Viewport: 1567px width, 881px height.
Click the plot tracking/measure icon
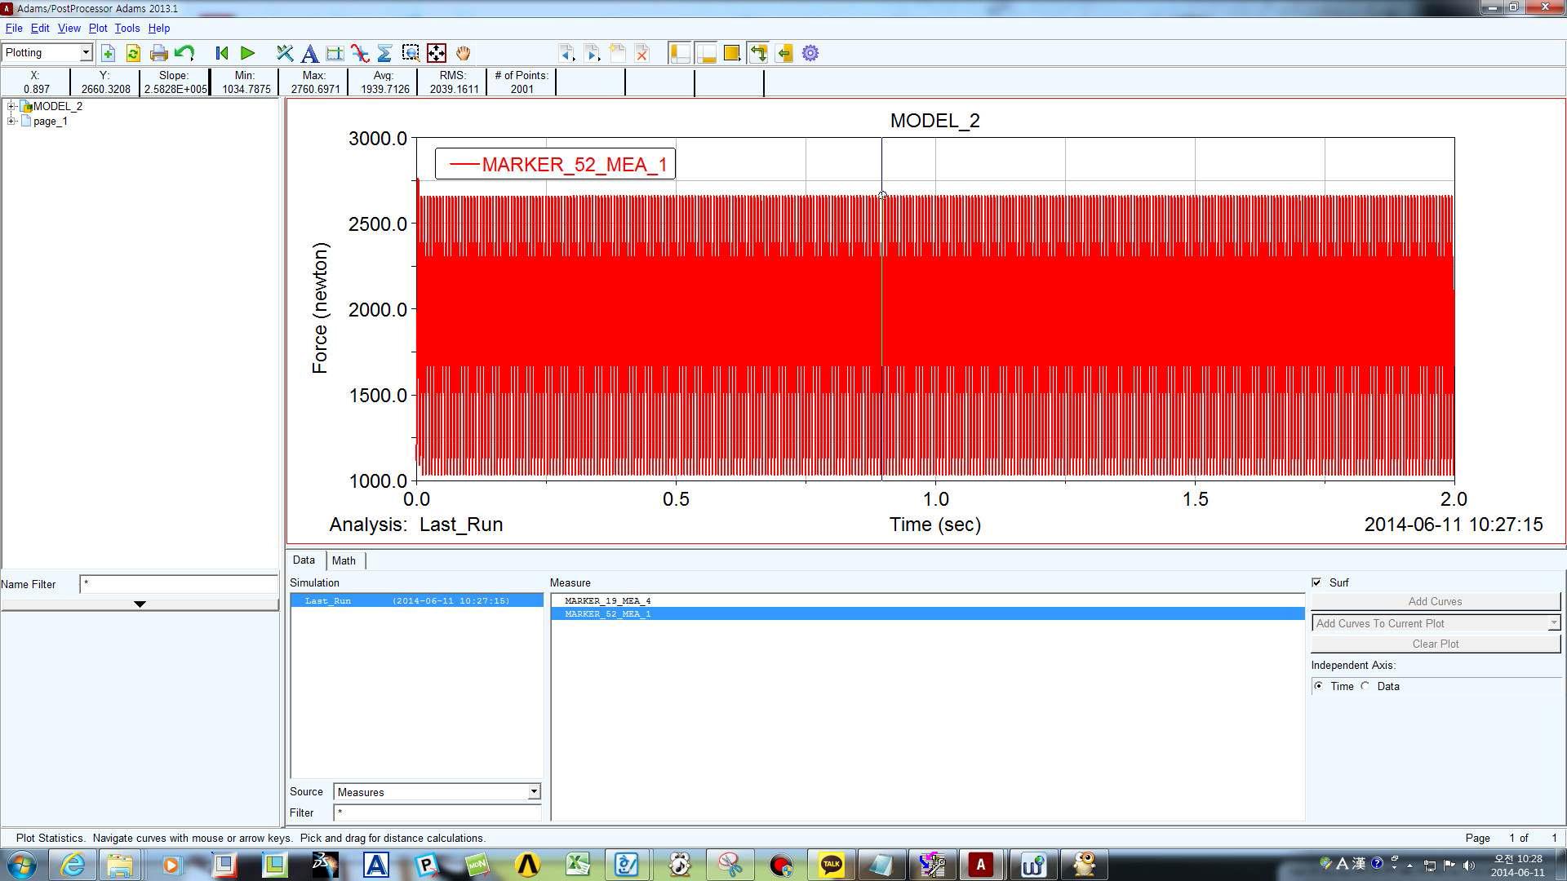click(335, 54)
